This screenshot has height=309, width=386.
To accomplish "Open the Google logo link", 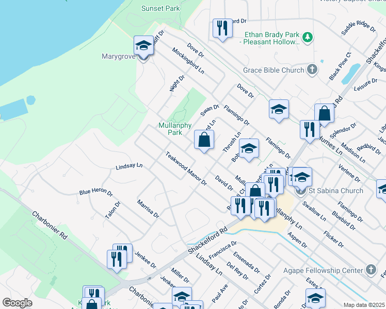I will (17, 303).
